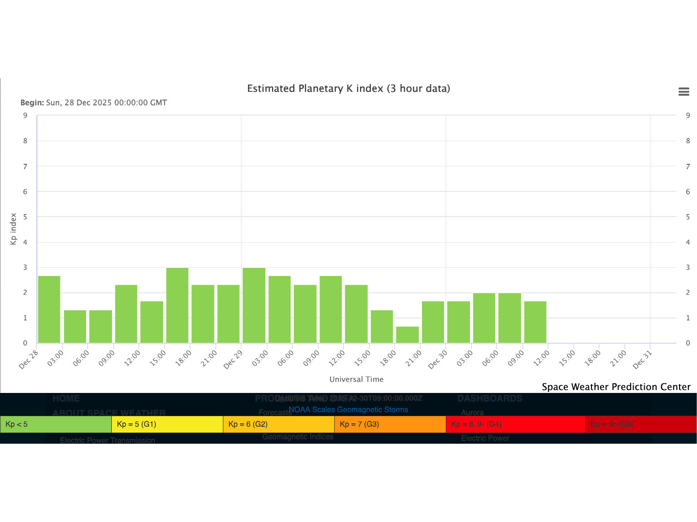
Task: Click the NOAA Scales Geomagnetic Storms link
Action: click(348, 409)
